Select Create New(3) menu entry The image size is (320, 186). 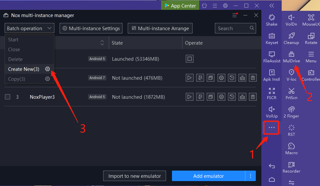24,69
